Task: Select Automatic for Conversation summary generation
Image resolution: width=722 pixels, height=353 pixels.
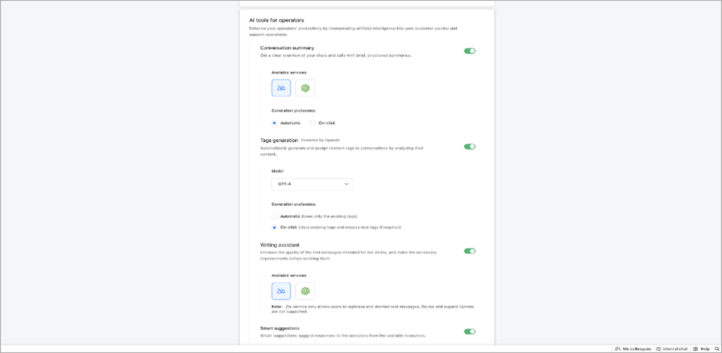Action: pyautogui.click(x=275, y=122)
